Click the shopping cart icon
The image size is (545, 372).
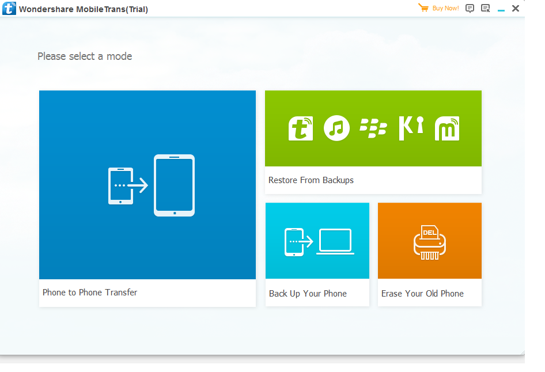(423, 7)
